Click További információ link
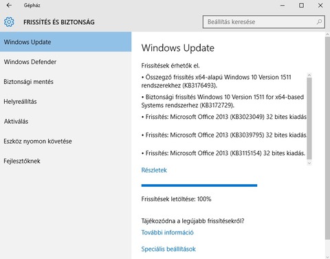This screenshot has height=259, width=330. click(167, 232)
